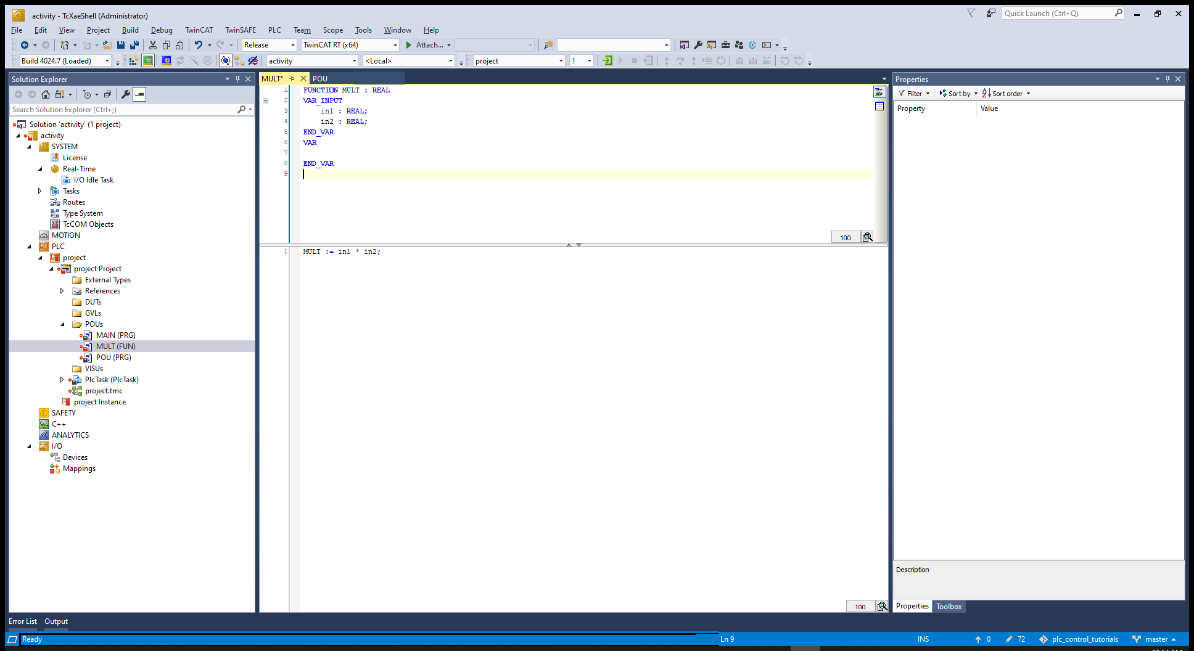Click the Save All toolbar icon
1194x651 pixels.
coord(134,45)
